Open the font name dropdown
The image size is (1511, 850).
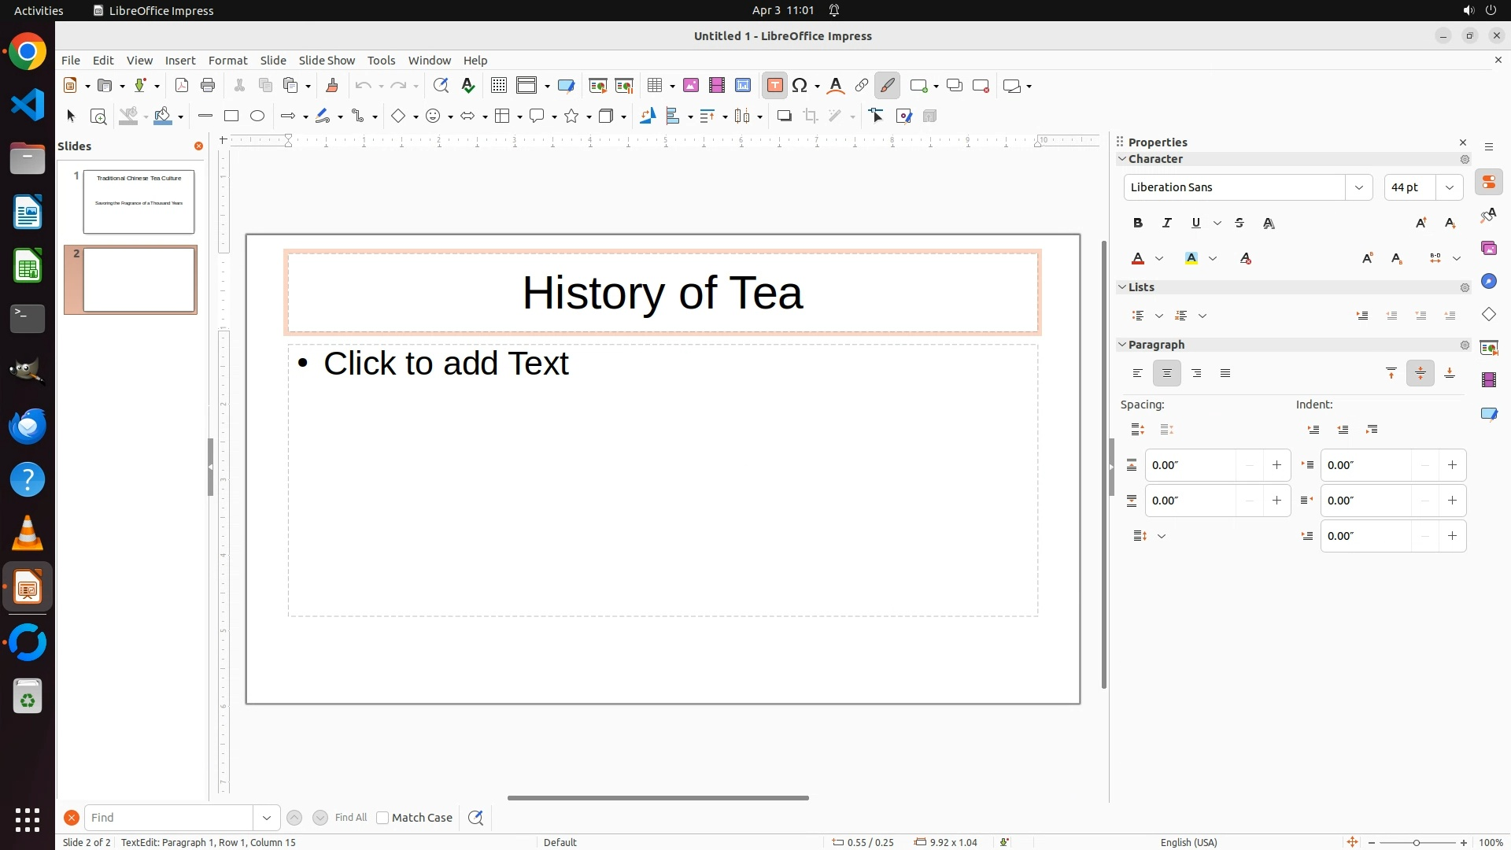[1359, 187]
